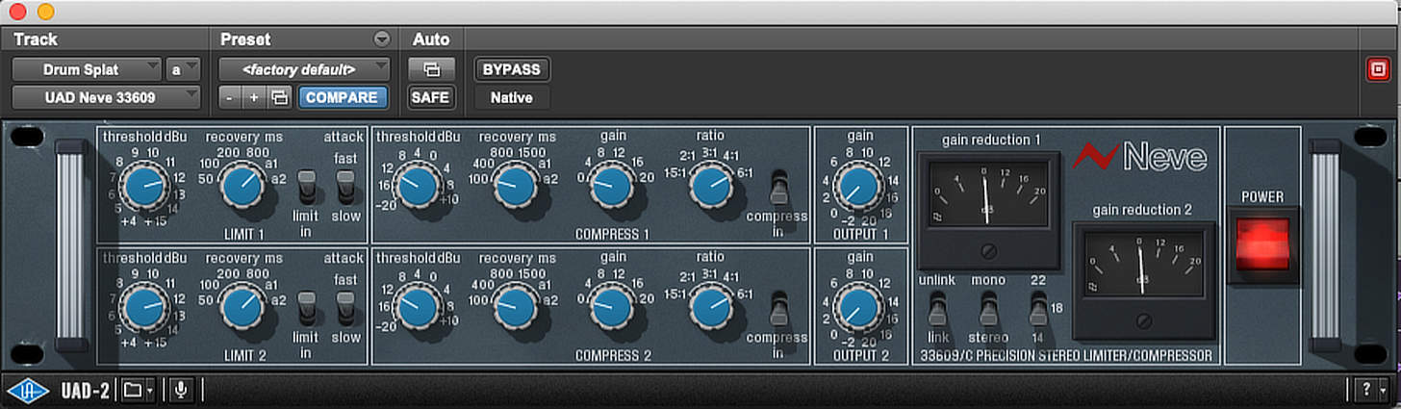Click the Neve logo

[x=1140, y=156]
